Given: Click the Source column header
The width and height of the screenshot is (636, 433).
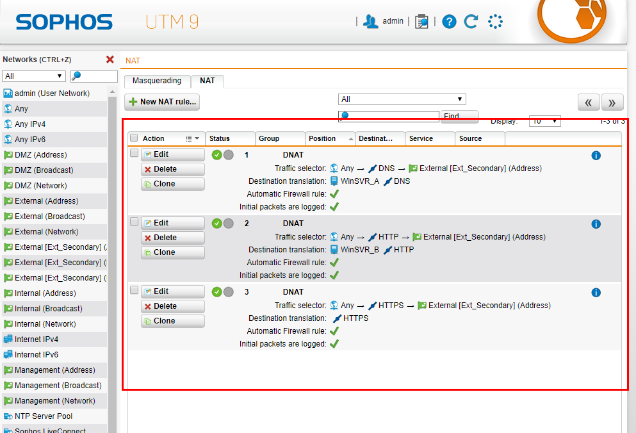Looking at the screenshot, I should coord(480,138).
